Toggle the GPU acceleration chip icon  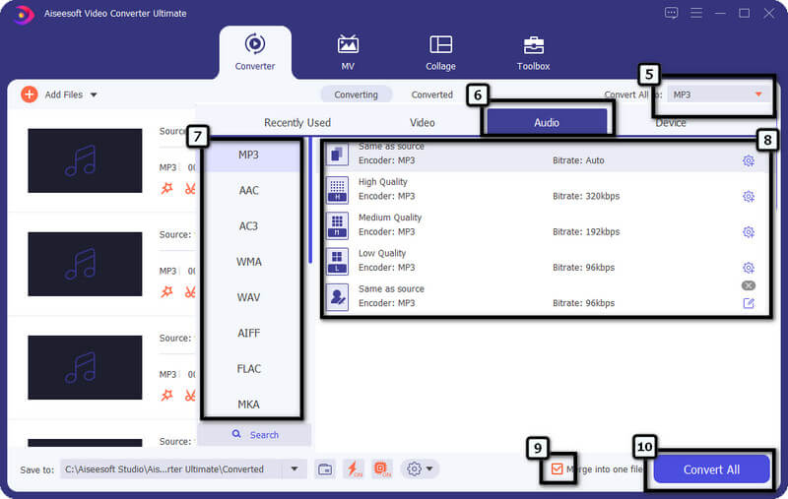pos(383,469)
